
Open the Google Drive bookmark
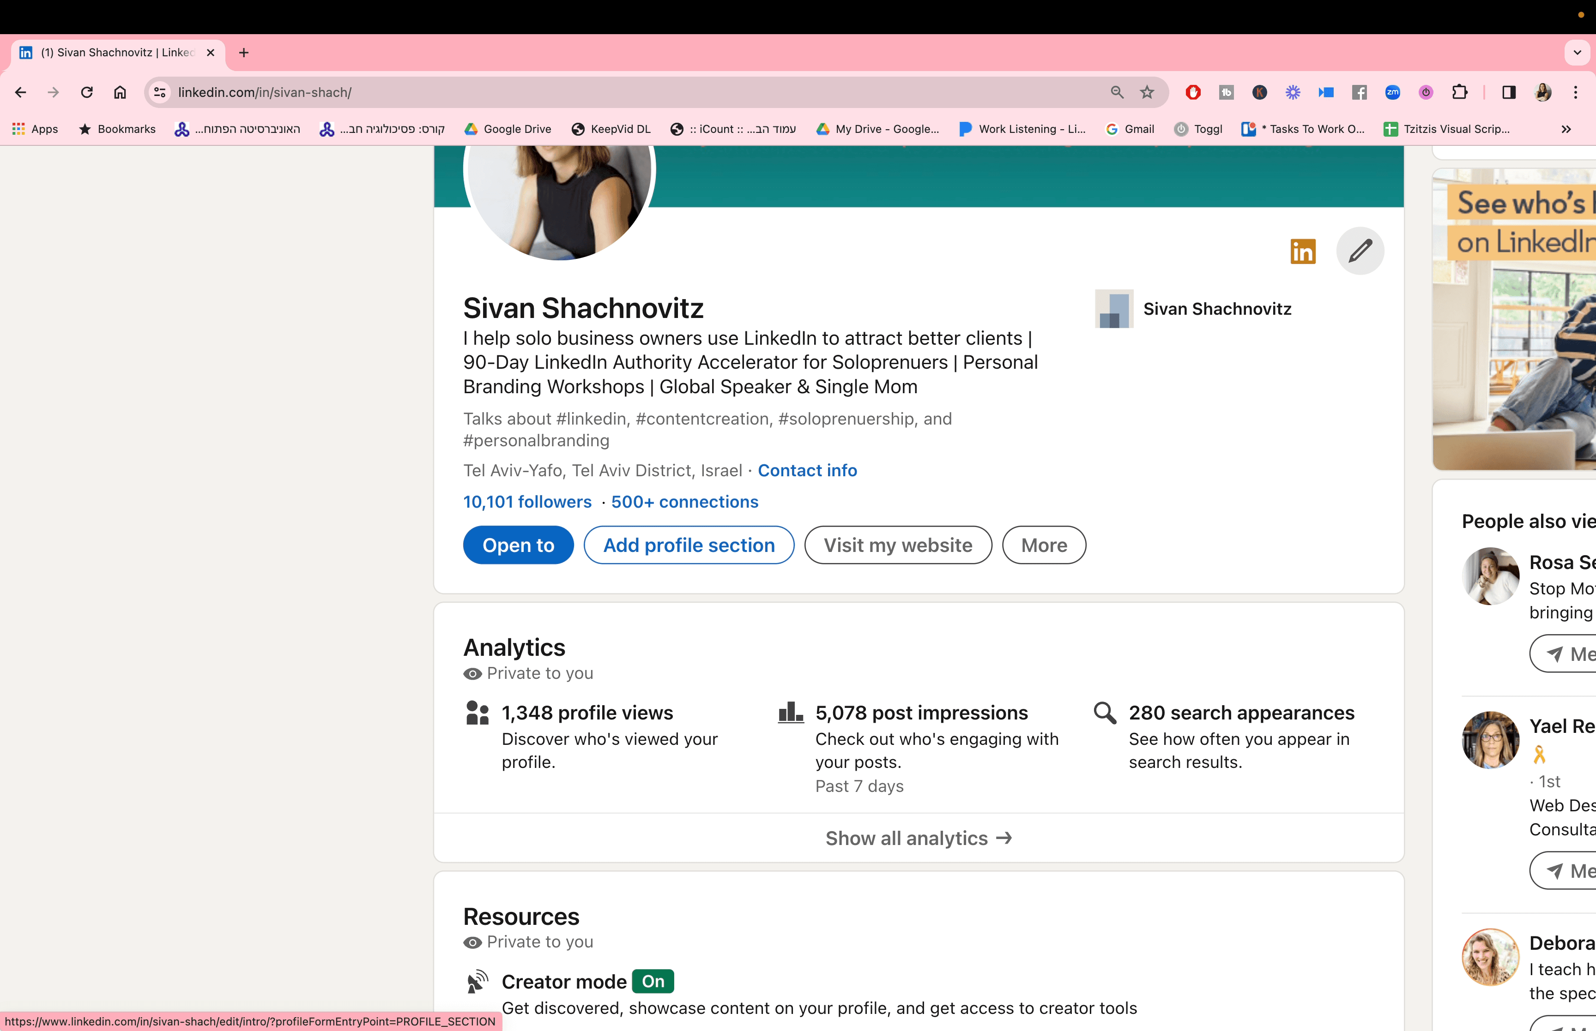(x=508, y=129)
